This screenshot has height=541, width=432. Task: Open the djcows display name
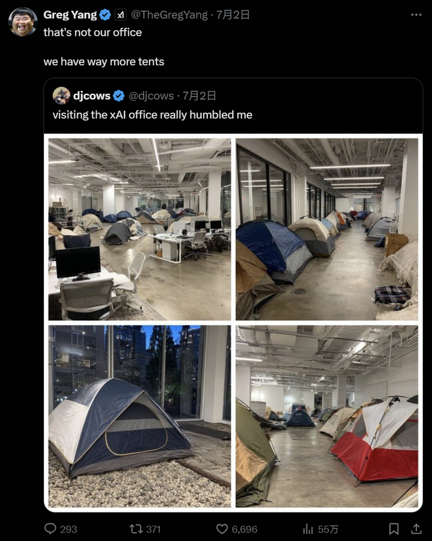click(92, 96)
